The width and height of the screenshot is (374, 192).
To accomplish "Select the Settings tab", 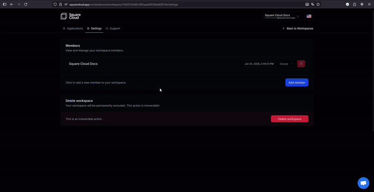I will click(x=94, y=28).
